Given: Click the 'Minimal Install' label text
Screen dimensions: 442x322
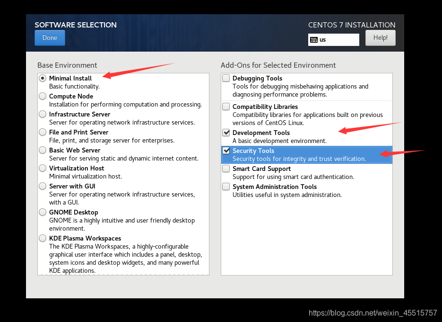Looking at the screenshot, I should [70, 78].
